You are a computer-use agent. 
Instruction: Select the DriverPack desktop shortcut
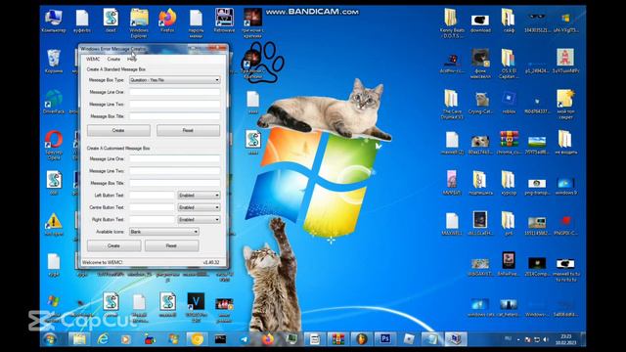pos(54,102)
